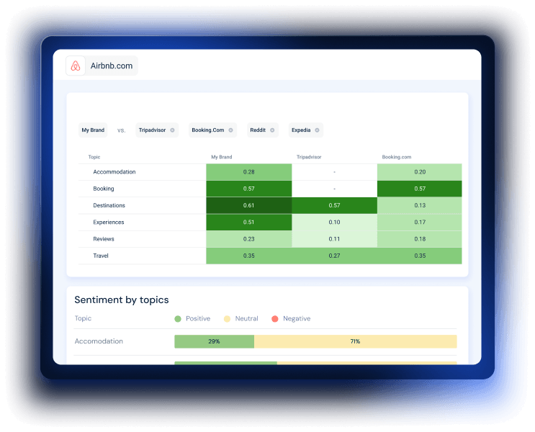535x432 pixels.
Task: Select the Accommodation topic row
Action: point(270,172)
